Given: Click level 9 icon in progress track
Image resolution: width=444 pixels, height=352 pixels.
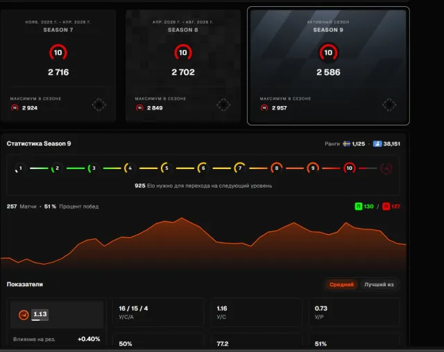Looking at the screenshot, I should [x=313, y=168].
